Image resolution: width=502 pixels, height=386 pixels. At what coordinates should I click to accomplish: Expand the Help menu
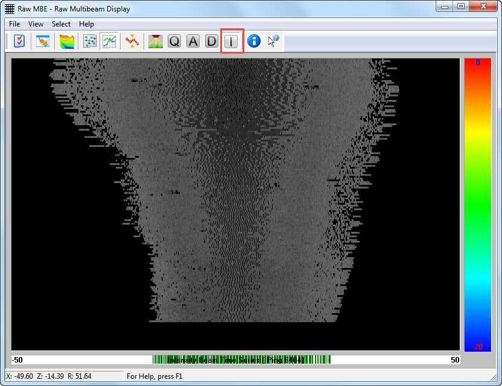click(x=86, y=24)
